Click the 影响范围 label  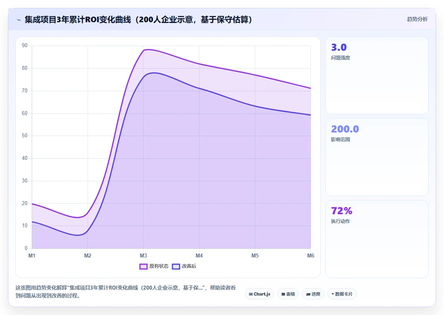pyautogui.click(x=341, y=140)
